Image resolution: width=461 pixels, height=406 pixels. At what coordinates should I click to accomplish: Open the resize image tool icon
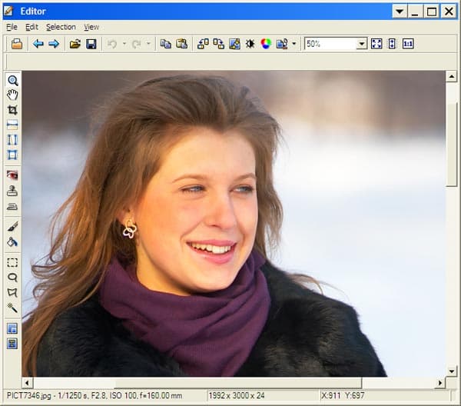click(x=234, y=44)
